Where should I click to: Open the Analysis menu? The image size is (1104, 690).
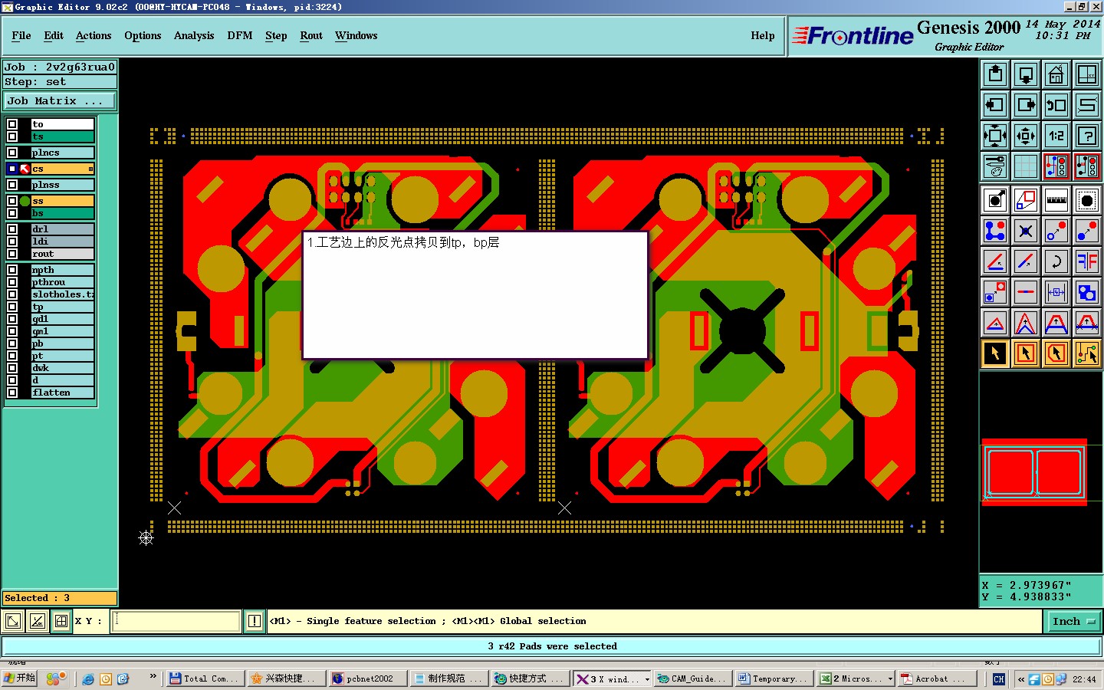(194, 35)
